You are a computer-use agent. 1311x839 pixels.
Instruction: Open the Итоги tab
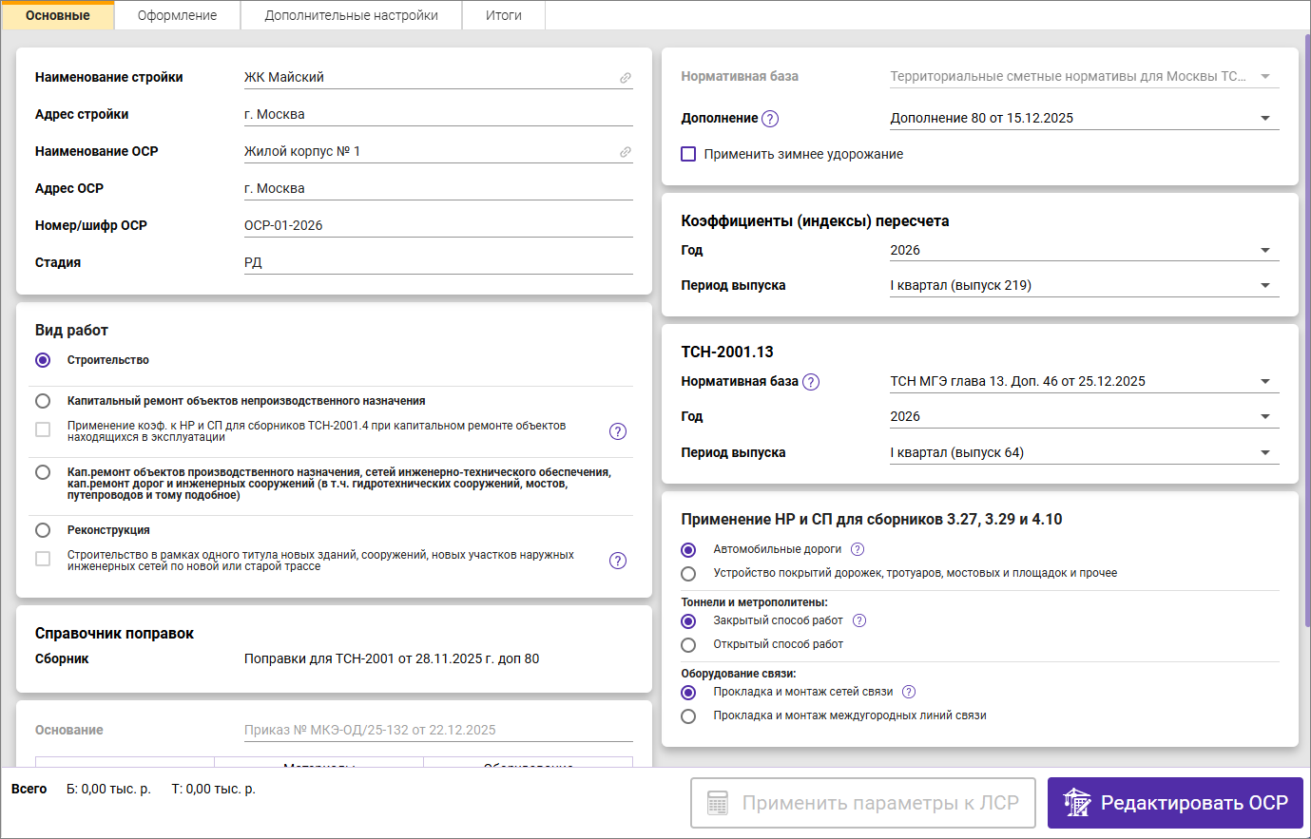click(503, 15)
